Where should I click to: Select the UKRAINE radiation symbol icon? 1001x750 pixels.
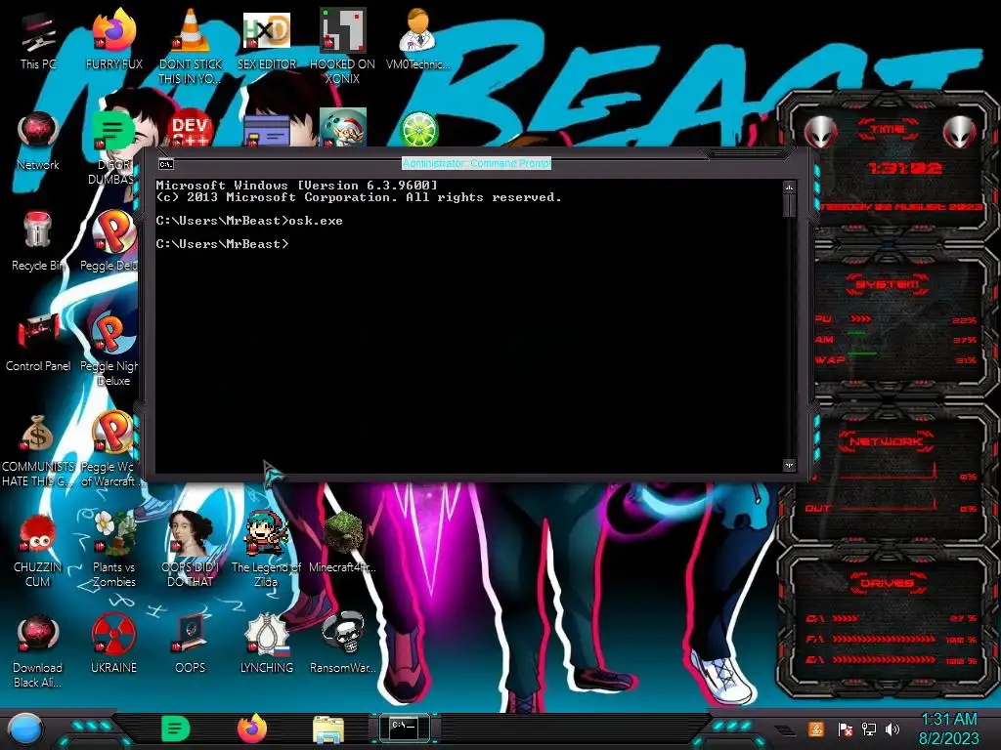coord(113,643)
